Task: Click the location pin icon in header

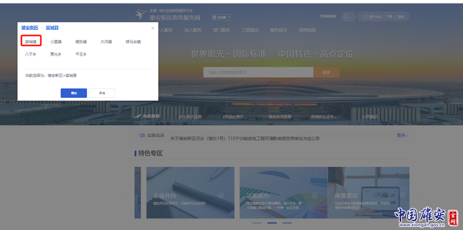Action: (x=214, y=17)
